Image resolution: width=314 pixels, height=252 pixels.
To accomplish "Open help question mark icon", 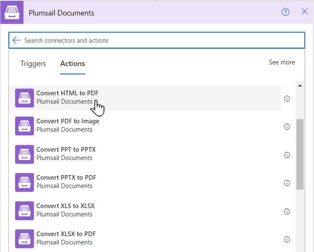I will coord(285,12).
